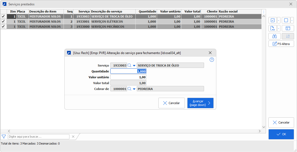Toggle checkbox for SERVIÇOS MECÂNICOS row
297x152 pixels.
(x=3, y=27)
